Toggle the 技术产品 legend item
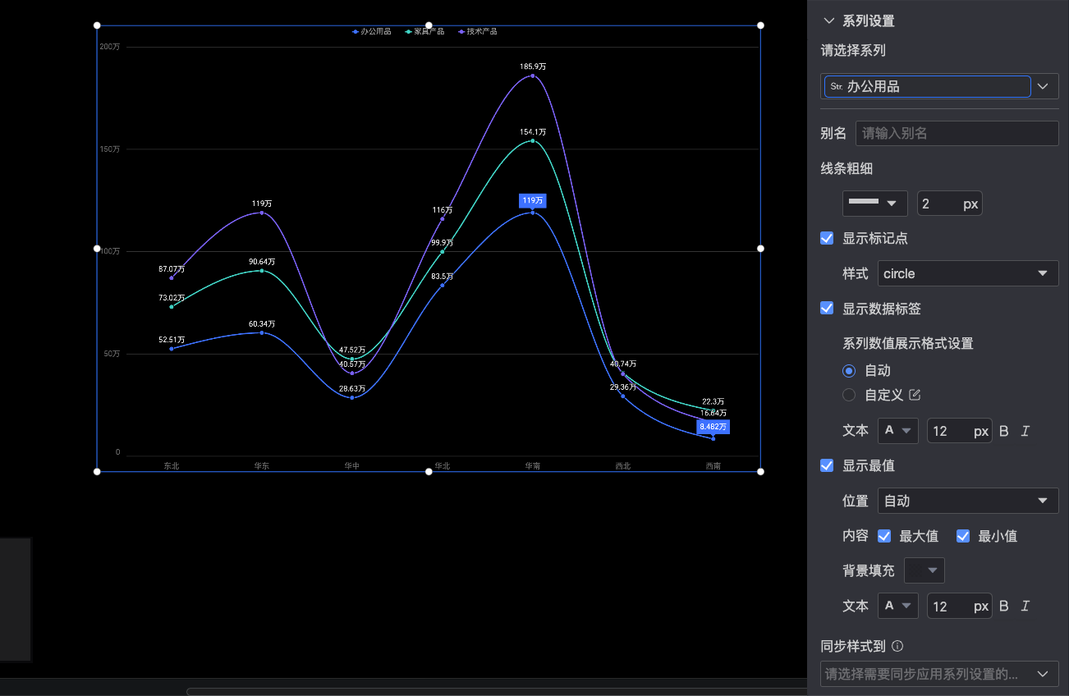 pos(478,31)
